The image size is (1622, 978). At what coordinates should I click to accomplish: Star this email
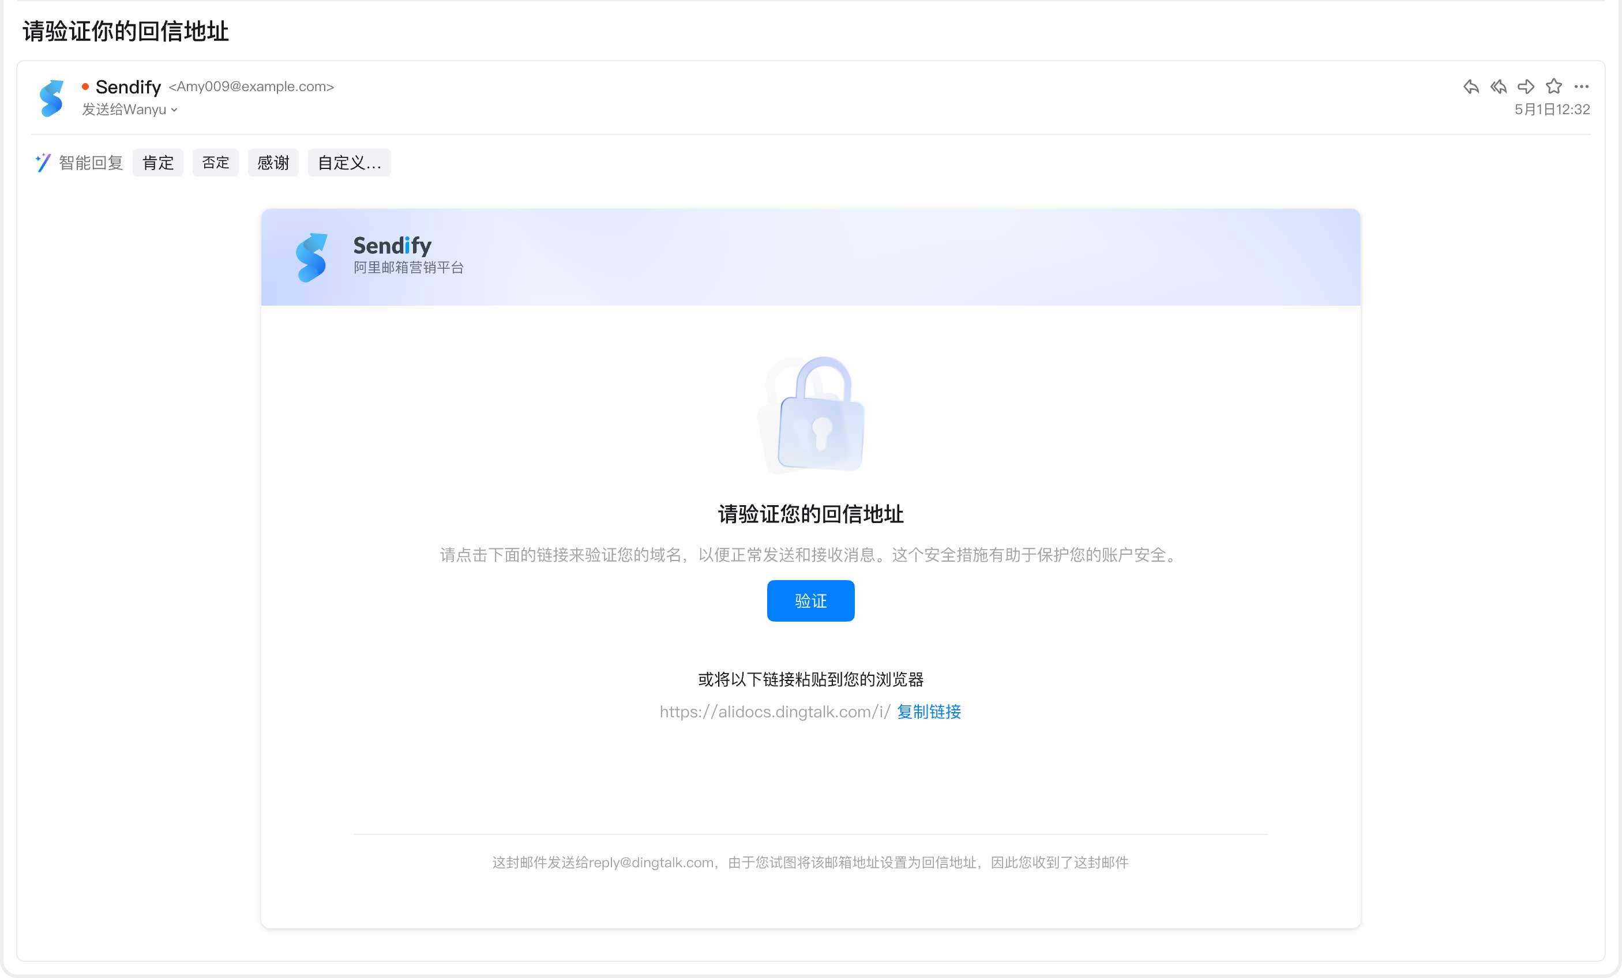(1553, 86)
